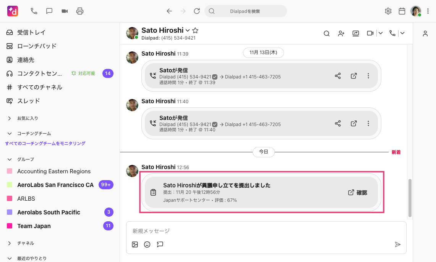Click the Dialpad logo icon

coord(13,11)
